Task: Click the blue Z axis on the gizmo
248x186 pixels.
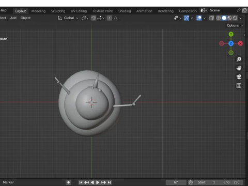Action: (231, 43)
